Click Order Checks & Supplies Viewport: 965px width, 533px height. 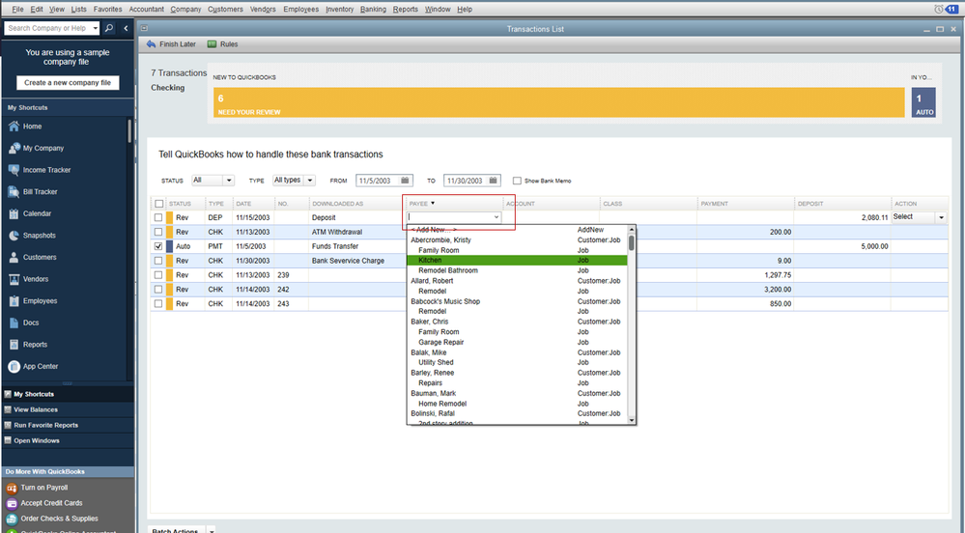(59, 519)
